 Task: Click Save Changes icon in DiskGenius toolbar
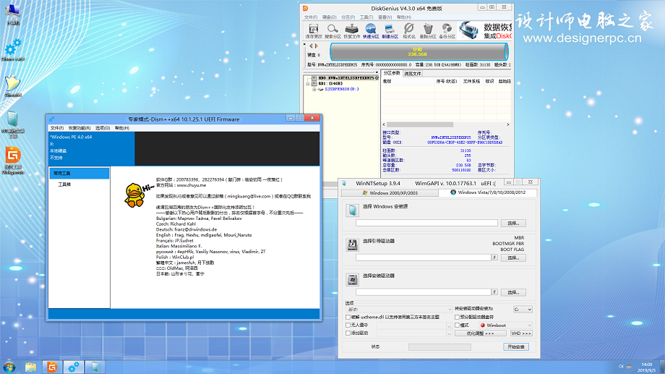pyautogui.click(x=314, y=30)
